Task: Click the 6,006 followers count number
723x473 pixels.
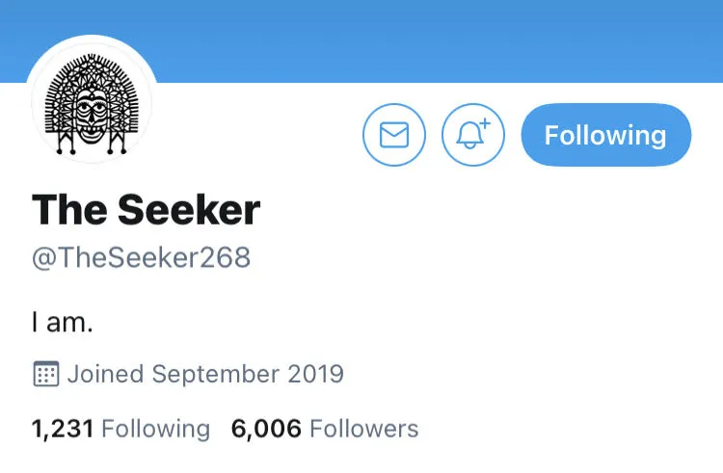Action: 266,429
